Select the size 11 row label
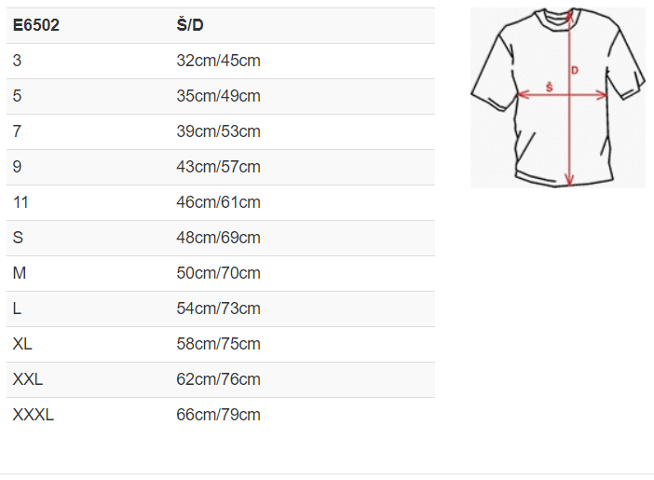 20,202
